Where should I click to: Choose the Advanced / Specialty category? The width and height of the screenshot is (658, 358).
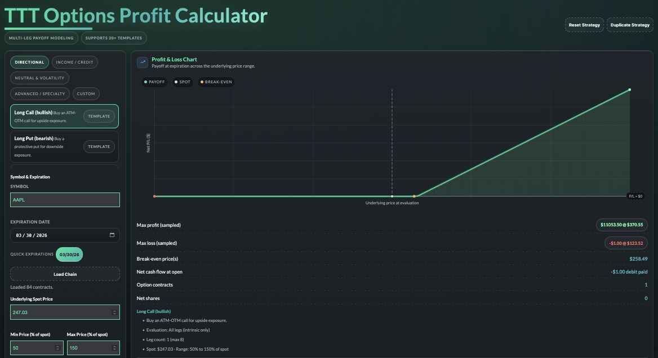pos(40,93)
